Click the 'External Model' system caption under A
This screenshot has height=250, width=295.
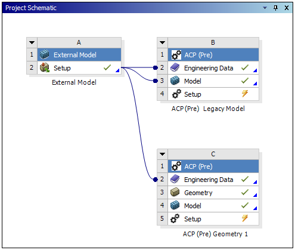74,82
